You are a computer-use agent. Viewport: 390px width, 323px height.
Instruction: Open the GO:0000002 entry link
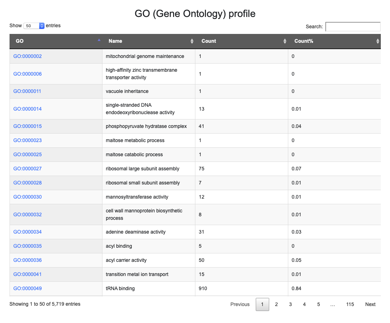[28, 56]
